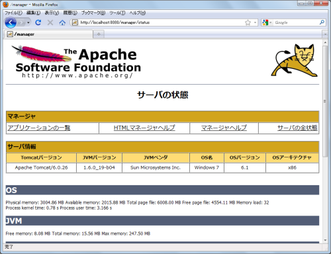331x254 pixels.
Task: Focus the Google search box
Action: [x=296, y=22]
